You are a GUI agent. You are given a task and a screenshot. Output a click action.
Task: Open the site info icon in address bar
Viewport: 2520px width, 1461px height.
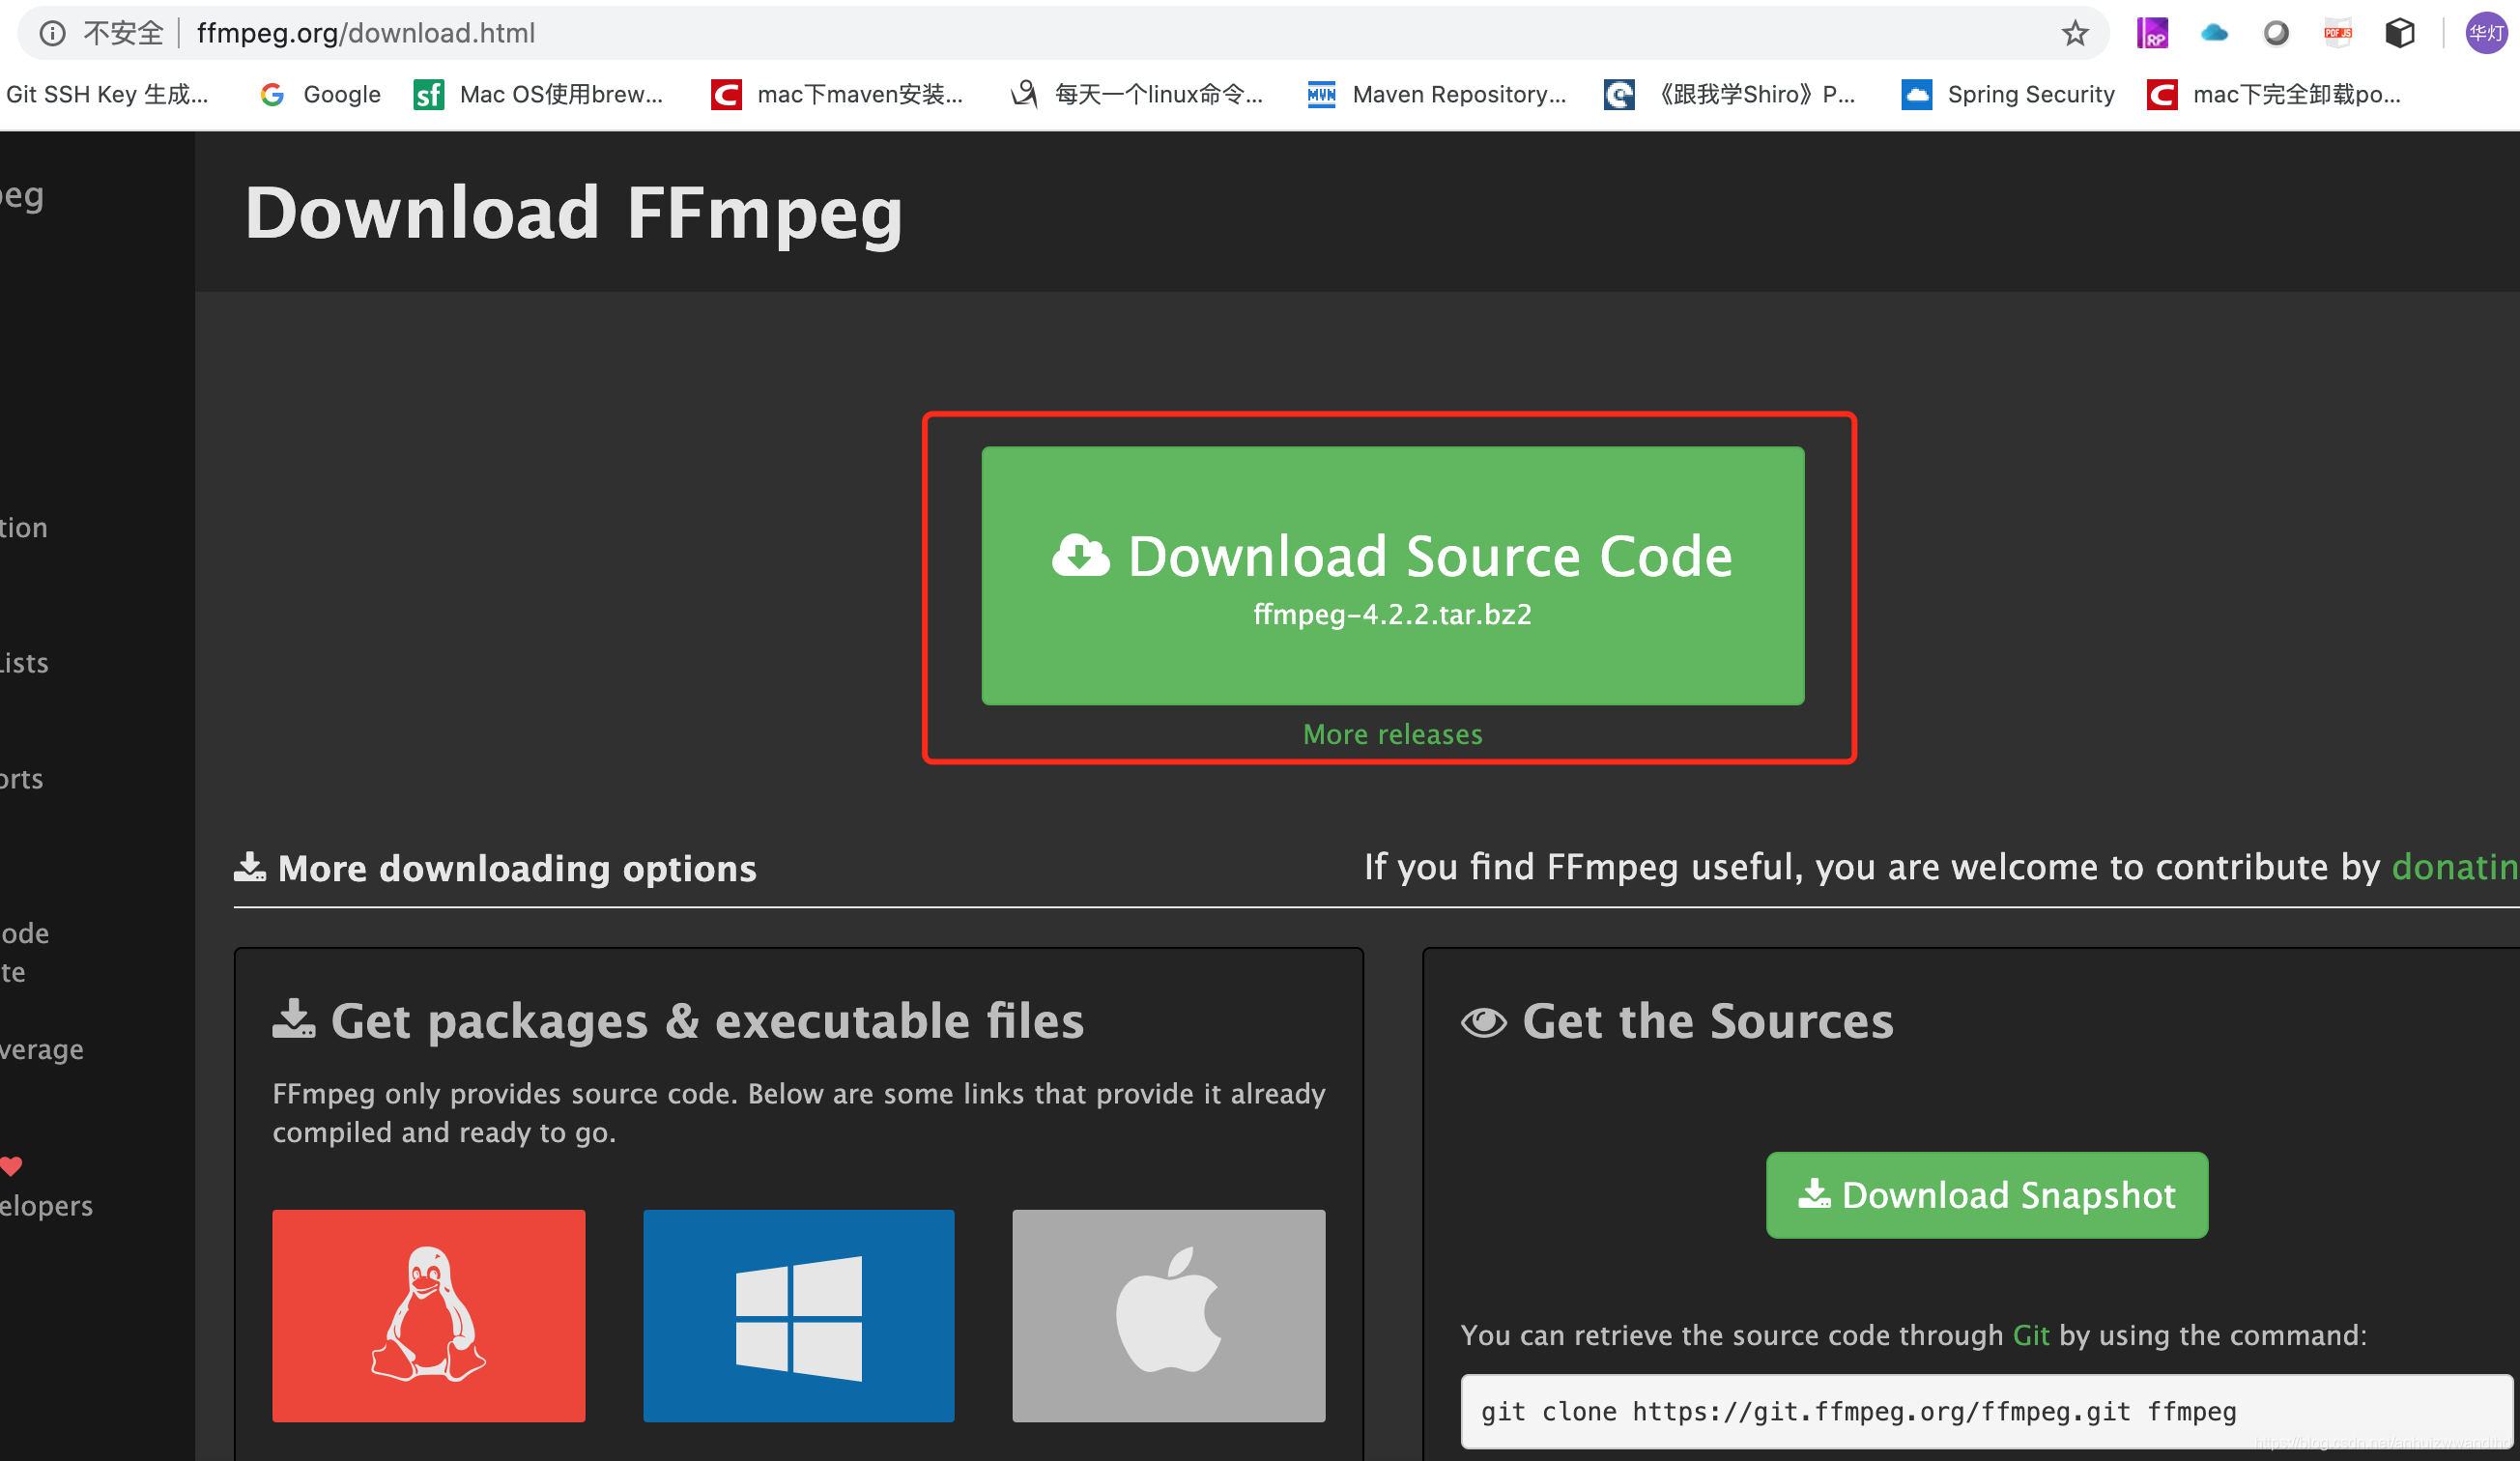click(x=52, y=33)
